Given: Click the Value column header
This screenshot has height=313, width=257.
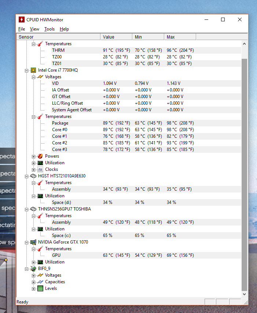Looking at the screenshot, I should tap(116, 37).
